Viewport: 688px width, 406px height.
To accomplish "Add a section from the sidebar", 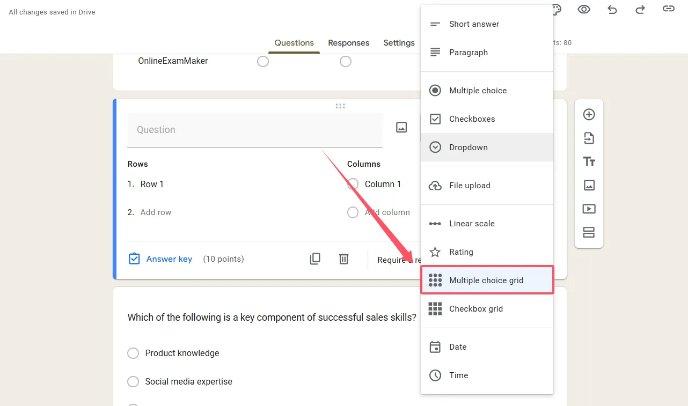I will 589,232.
